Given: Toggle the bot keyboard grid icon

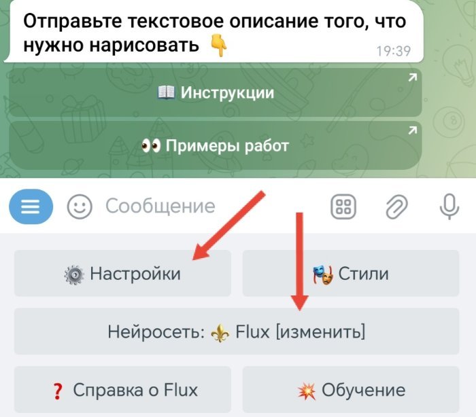Looking at the screenshot, I should (343, 207).
